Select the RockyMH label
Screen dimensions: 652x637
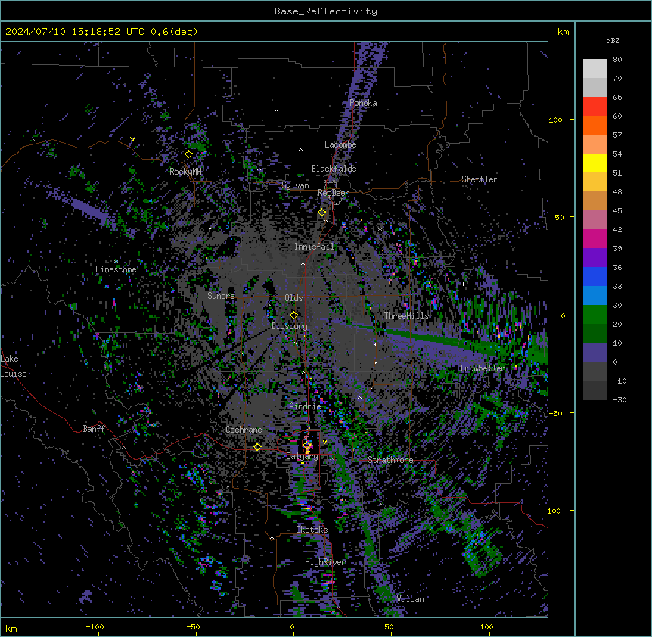[x=185, y=172]
